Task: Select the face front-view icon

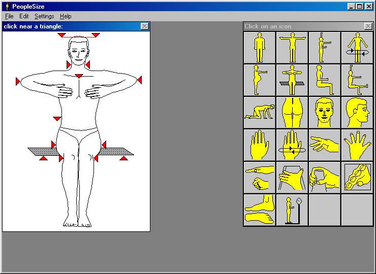Action: pos(325,113)
